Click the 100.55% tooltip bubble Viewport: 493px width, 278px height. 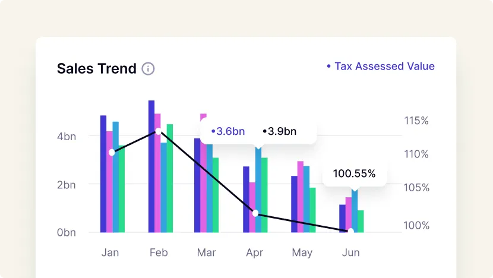[354, 174]
